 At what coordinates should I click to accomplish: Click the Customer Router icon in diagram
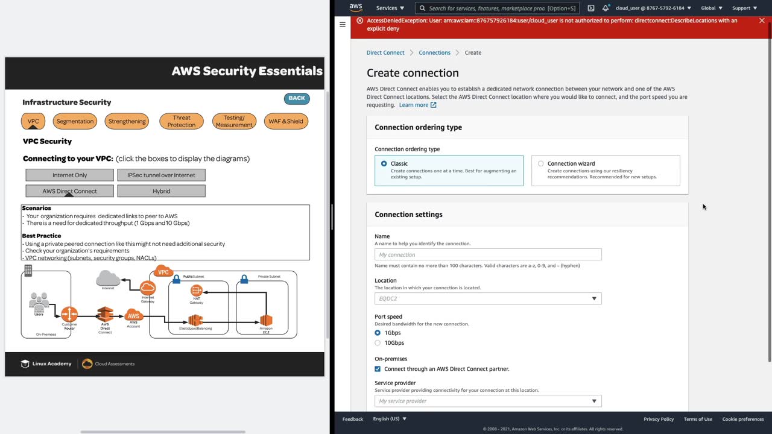tap(69, 315)
